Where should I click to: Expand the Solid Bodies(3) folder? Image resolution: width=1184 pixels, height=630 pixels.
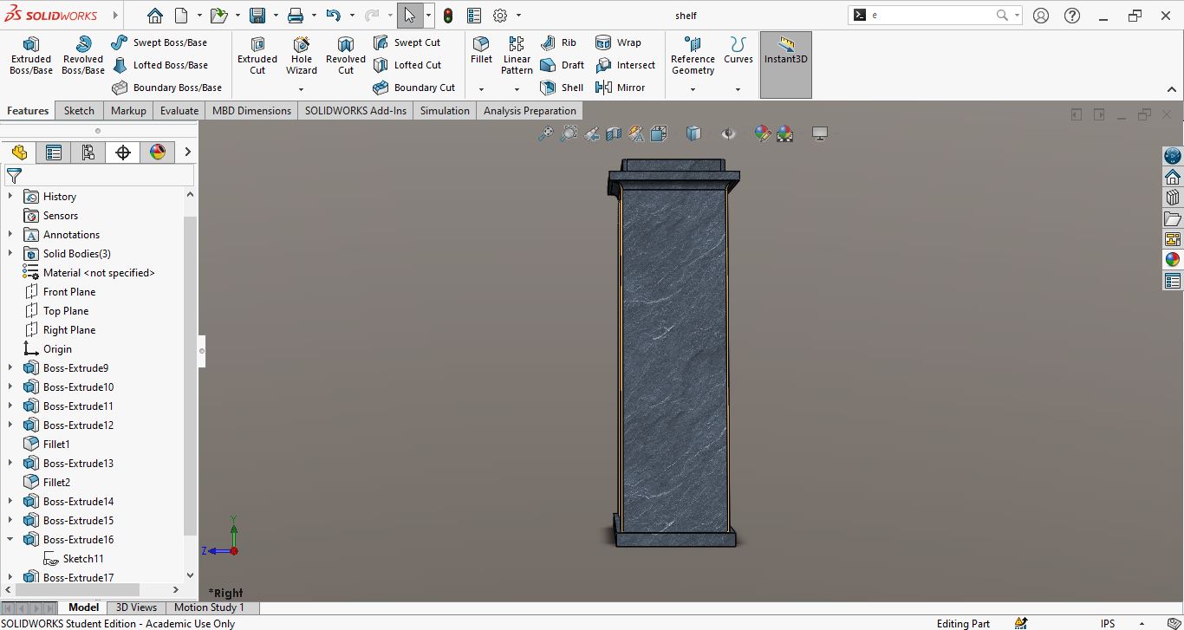point(10,254)
